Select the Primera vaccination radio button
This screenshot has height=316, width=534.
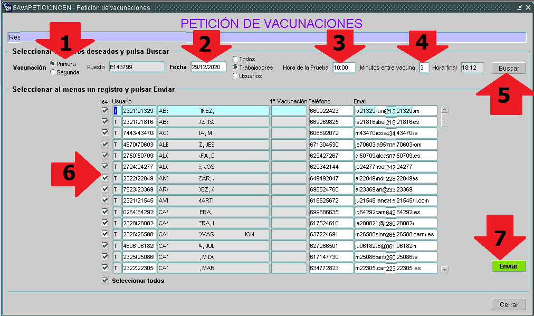coord(53,63)
